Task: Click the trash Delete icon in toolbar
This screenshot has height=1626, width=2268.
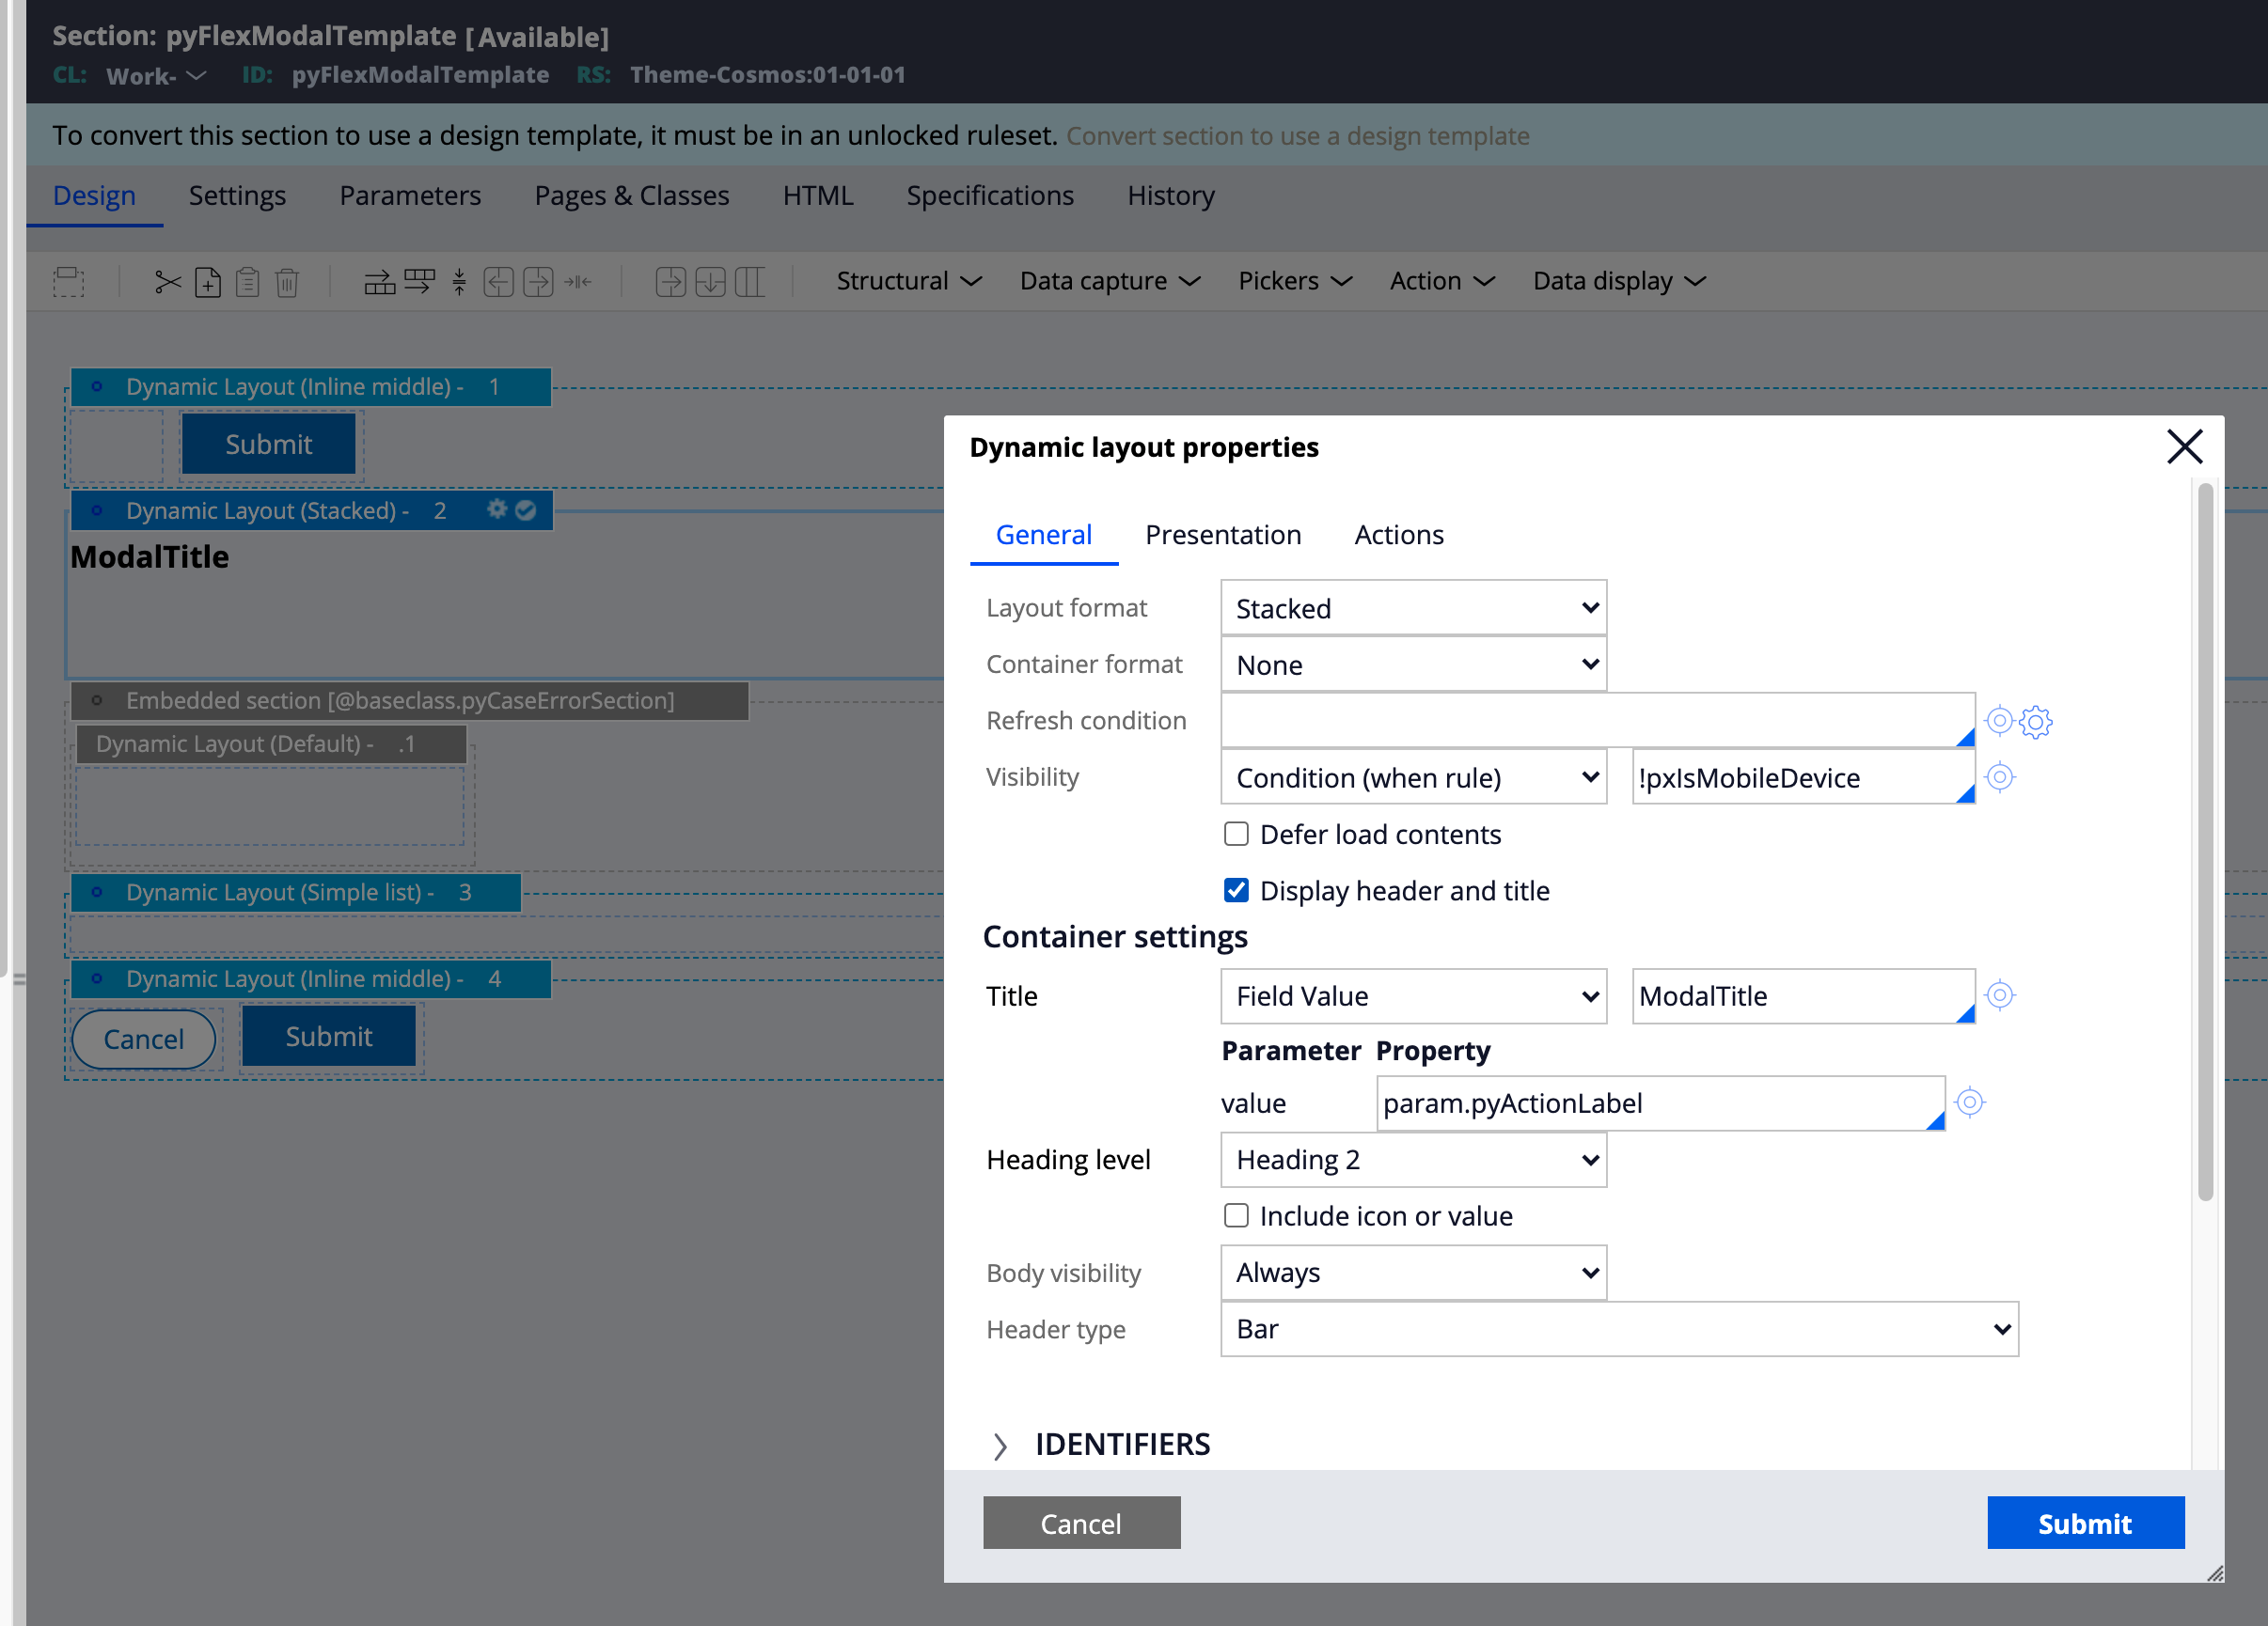Action: (x=288, y=282)
